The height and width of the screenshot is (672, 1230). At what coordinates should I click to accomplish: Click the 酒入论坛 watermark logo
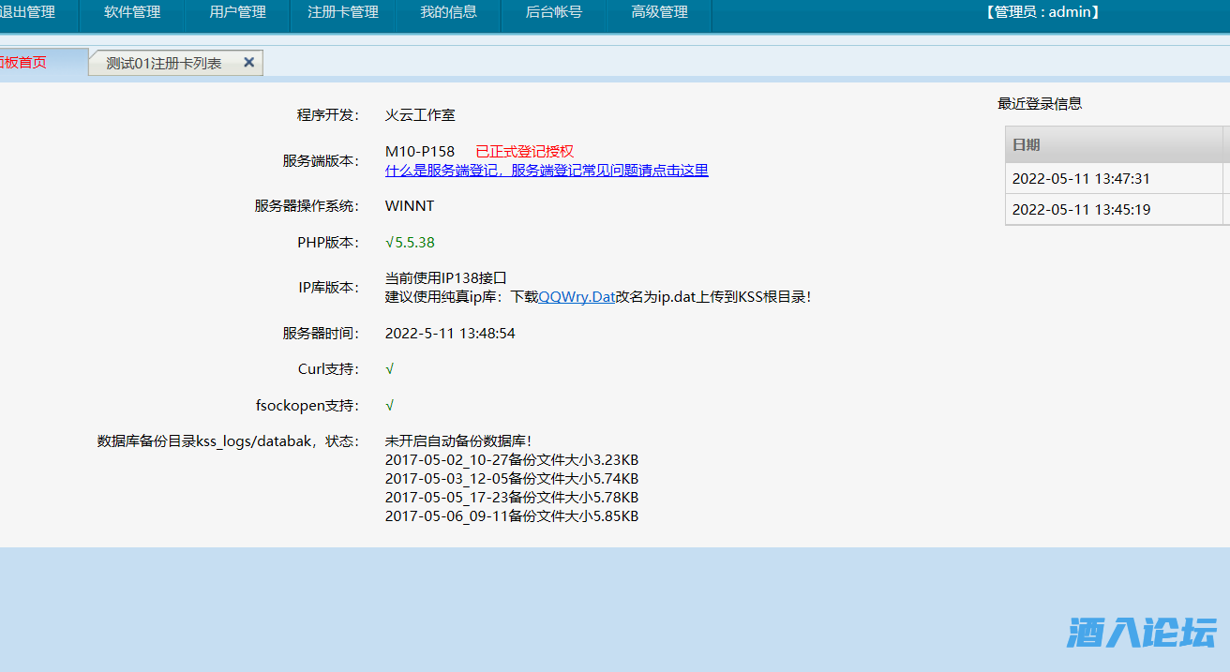point(1141,633)
